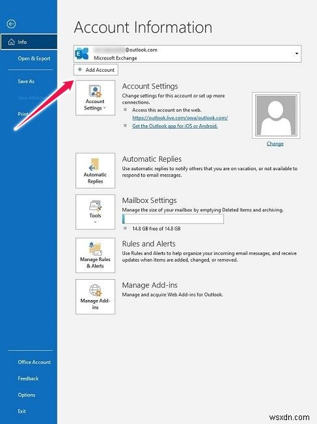Click the mailbox storage usage bar
Screen dimensions: 317x424
[x=173, y=219]
